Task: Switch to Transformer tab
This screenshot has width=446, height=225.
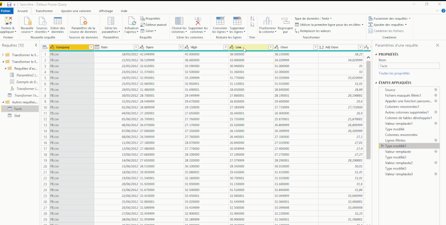Action: tap(44, 11)
